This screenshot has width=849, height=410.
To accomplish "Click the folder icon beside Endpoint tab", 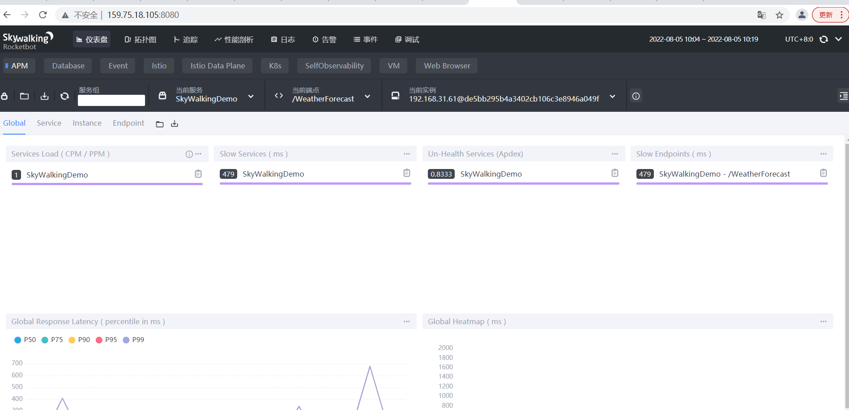I will [160, 124].
